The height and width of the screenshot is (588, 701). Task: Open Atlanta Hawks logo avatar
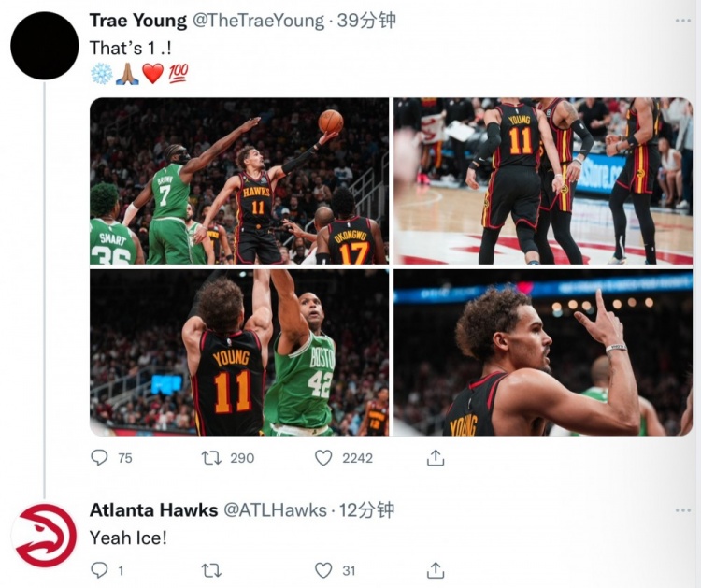click(x=44, y=535)
